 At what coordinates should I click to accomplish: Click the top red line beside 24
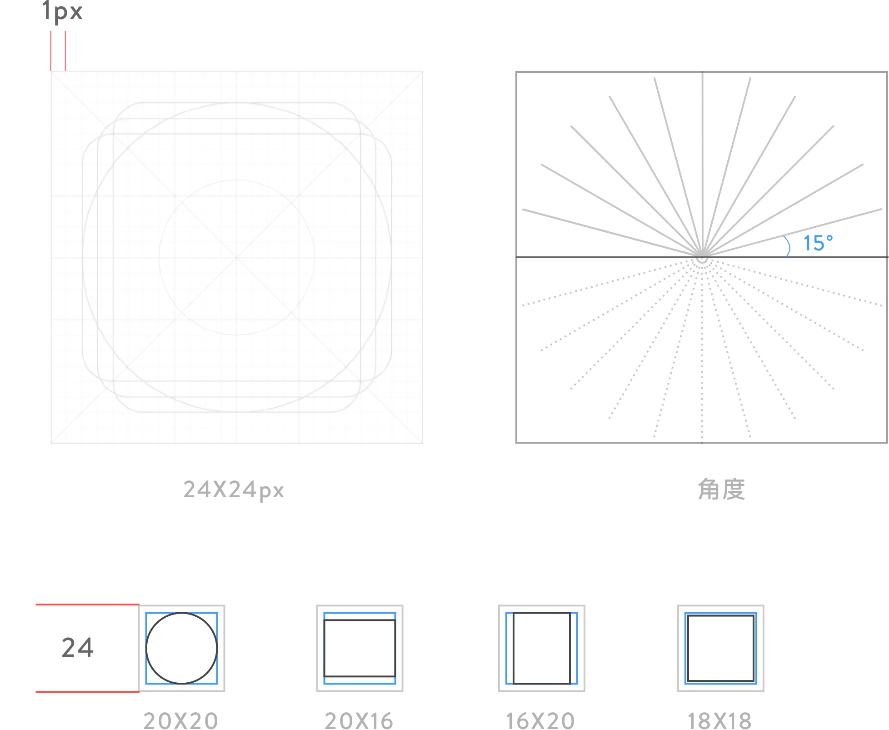click(x=87, y=605)
